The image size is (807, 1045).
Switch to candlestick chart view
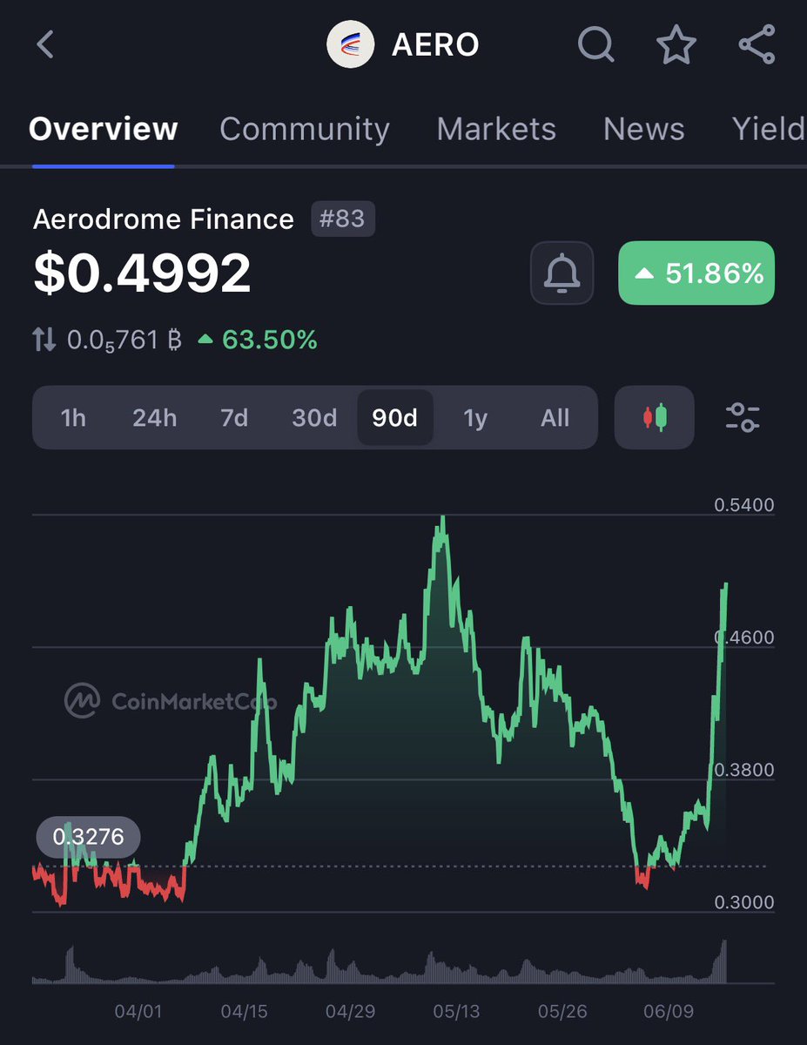[654, 418]
